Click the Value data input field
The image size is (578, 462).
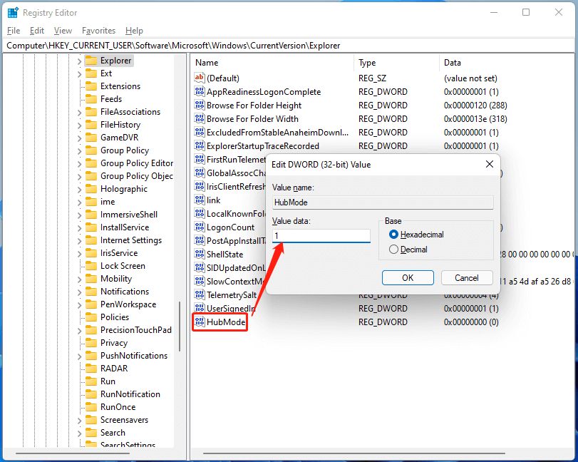321,236
